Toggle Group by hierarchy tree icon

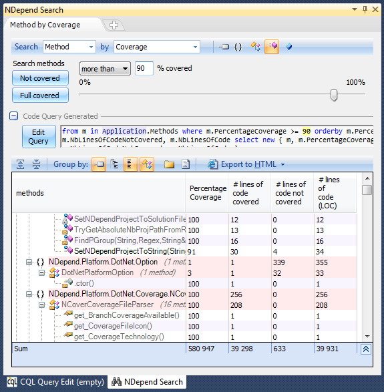click(114, 164)
